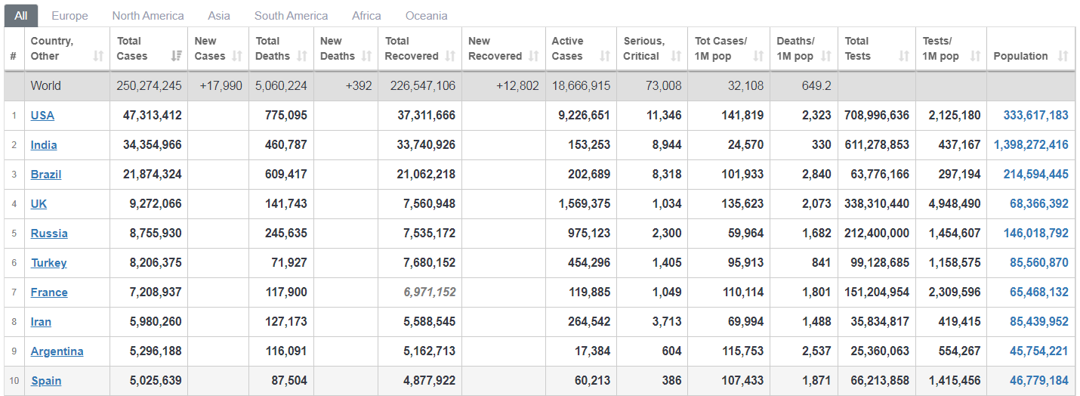Screen dimensions: 1080x396
Task: Select the Spain table row number cell
Action: (x=14, y=381)
